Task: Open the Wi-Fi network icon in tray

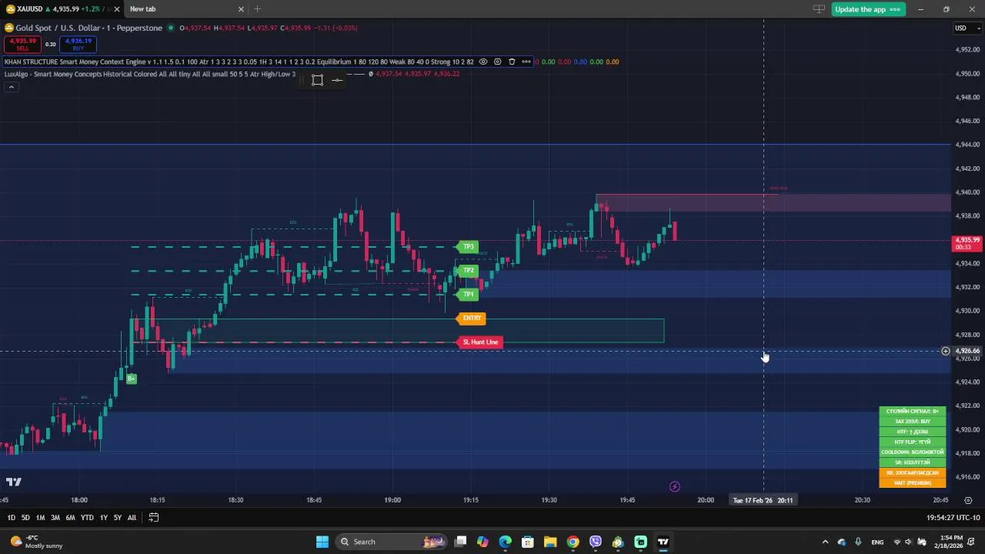Action: [x=897, y=542]
